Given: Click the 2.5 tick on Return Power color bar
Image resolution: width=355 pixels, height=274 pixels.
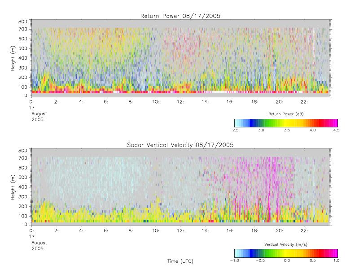Looking at the screenshot, I should point(235,130).
